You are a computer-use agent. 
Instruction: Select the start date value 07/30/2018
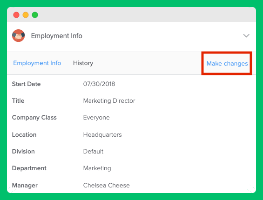pos(99,84)
